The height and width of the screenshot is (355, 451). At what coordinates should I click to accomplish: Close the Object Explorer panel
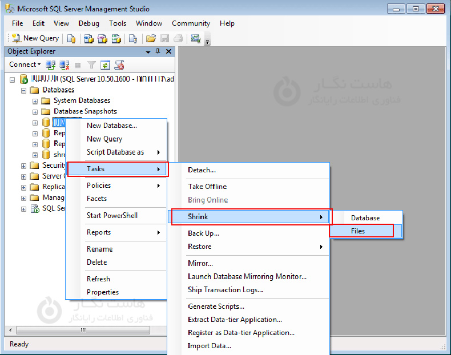(168, 51)
